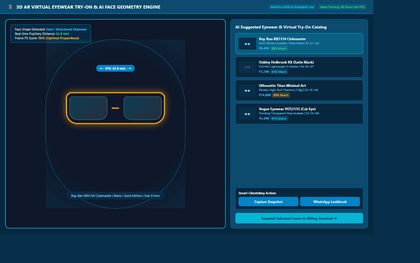This screenshot has width=420, height=263.
Task: Select the Oakley Holbrook RX (Satin Black) name
Action: (286, 62)
